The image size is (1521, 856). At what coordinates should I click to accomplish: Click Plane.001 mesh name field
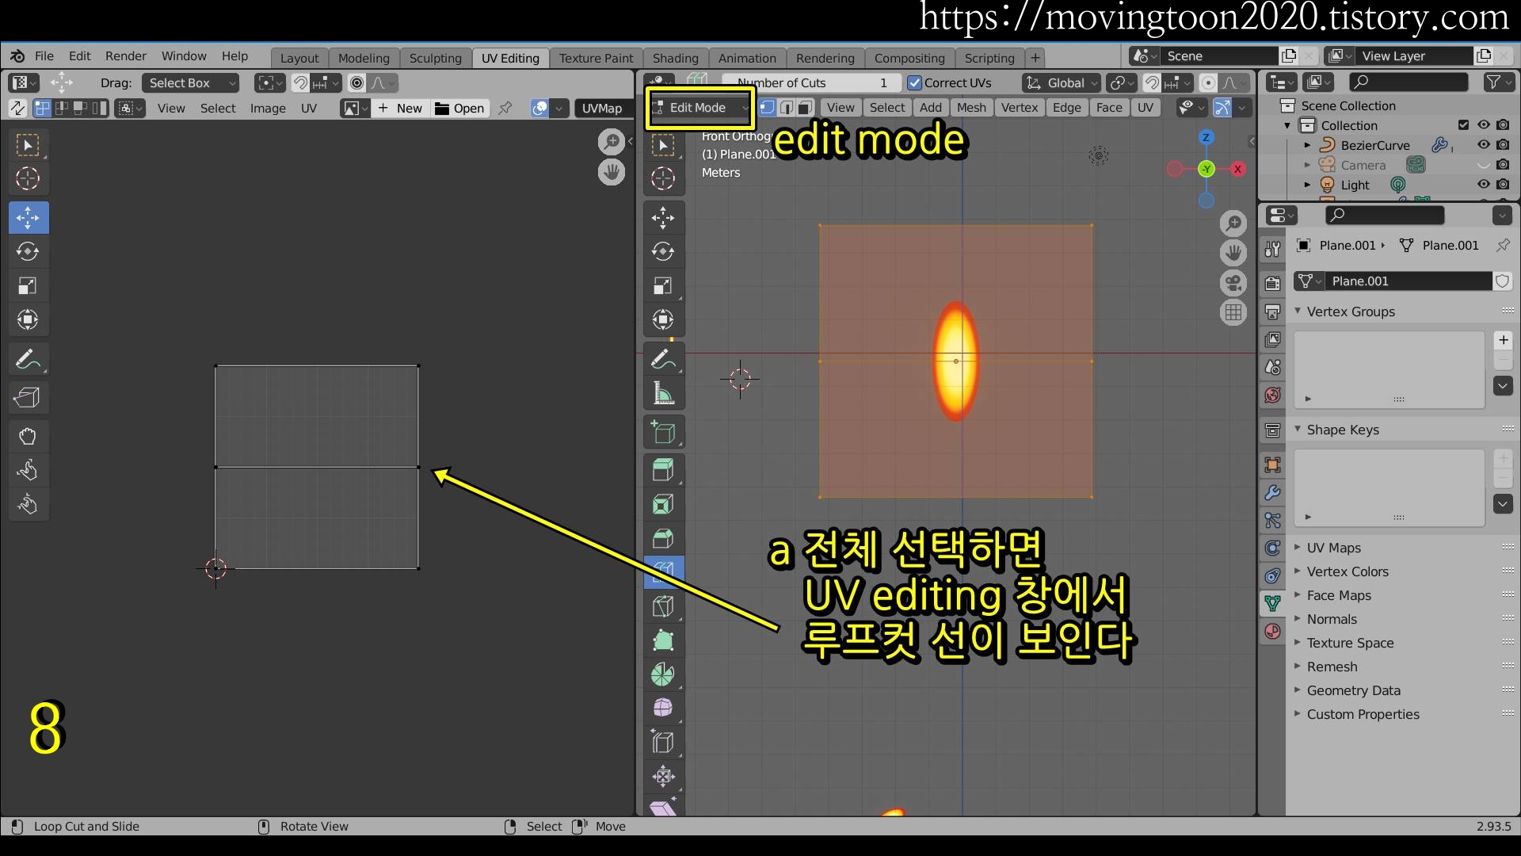click(1410, 281)
